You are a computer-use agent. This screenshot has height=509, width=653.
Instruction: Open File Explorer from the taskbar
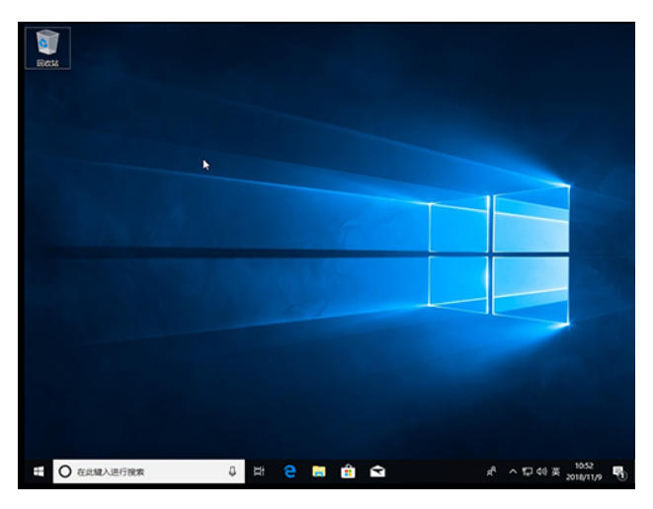[x=318, y=472]
